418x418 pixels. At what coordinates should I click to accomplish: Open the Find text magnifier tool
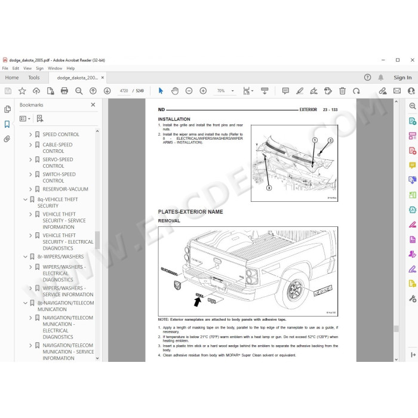79,91
